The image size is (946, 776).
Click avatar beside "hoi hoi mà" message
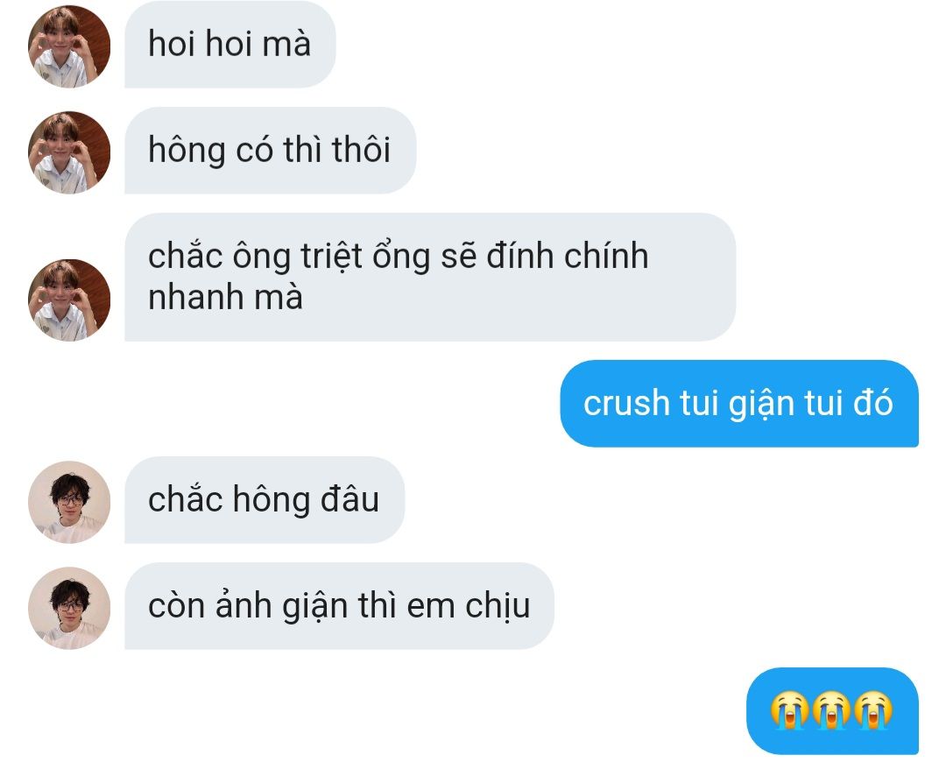click(69, 46)
